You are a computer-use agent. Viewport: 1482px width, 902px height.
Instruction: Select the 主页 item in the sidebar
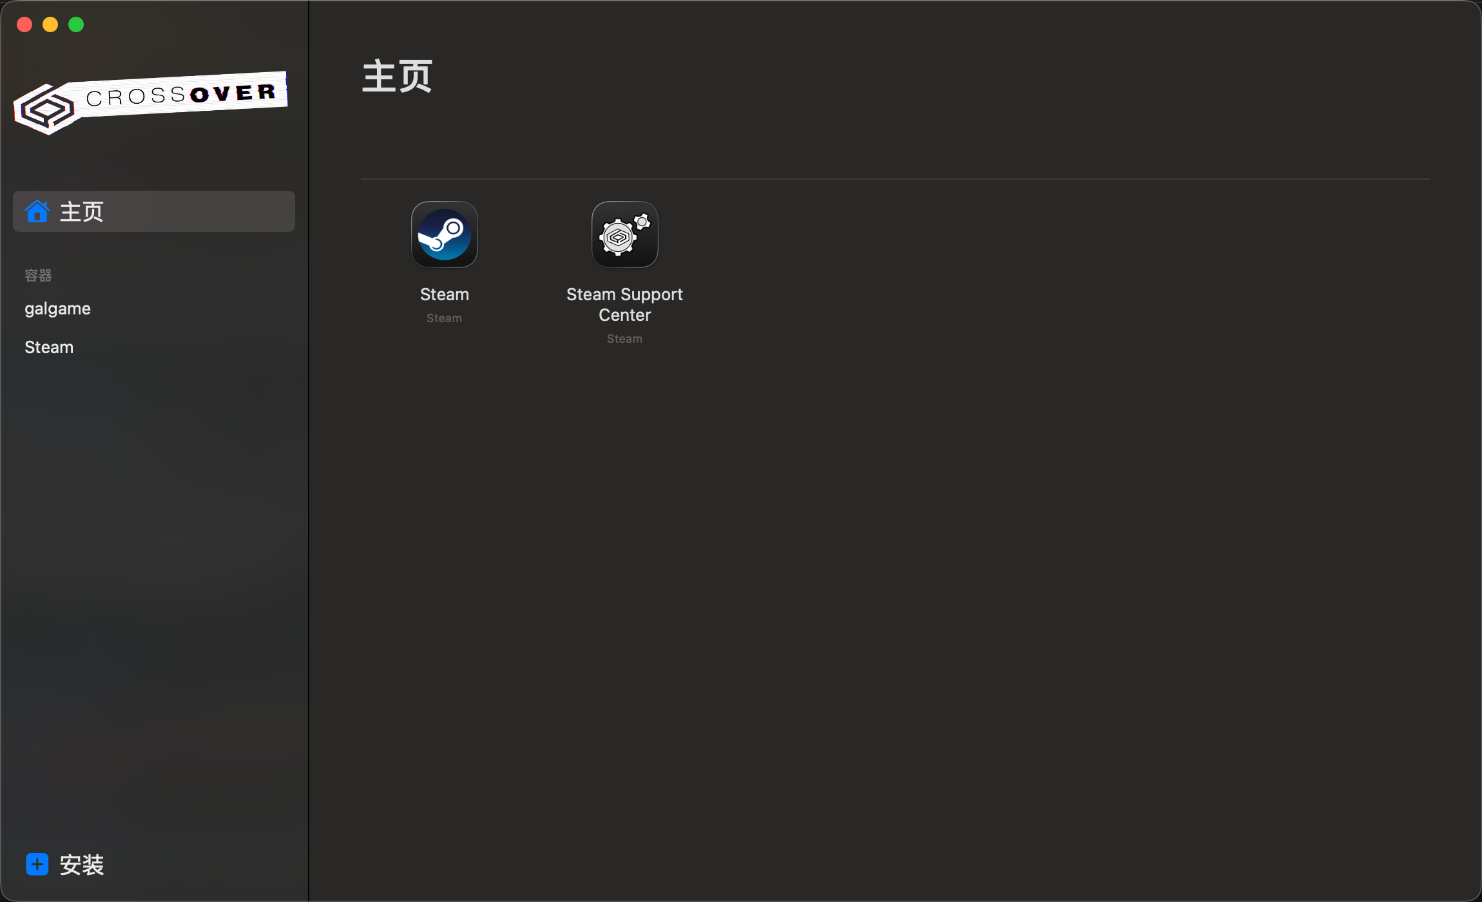click(x=82, y=211)
